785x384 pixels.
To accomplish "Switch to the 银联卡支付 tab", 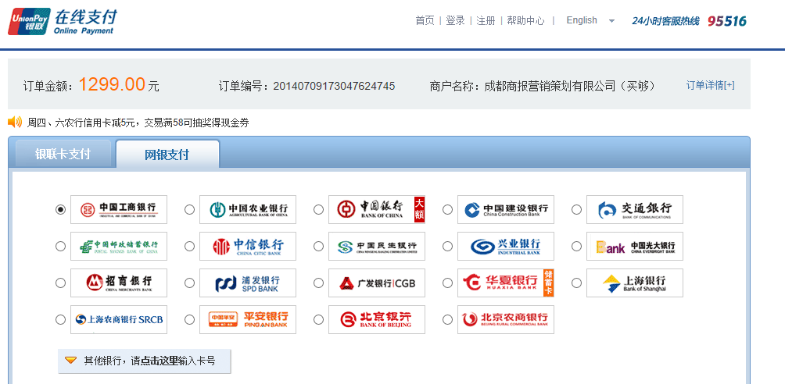I will (63, 154).
